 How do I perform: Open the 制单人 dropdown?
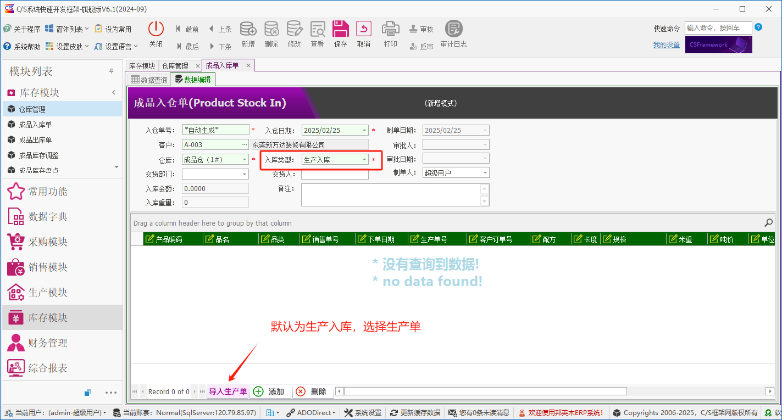coord(485,173)
